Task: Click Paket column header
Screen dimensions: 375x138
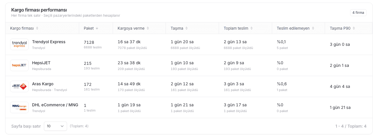Action: [96, 28]
